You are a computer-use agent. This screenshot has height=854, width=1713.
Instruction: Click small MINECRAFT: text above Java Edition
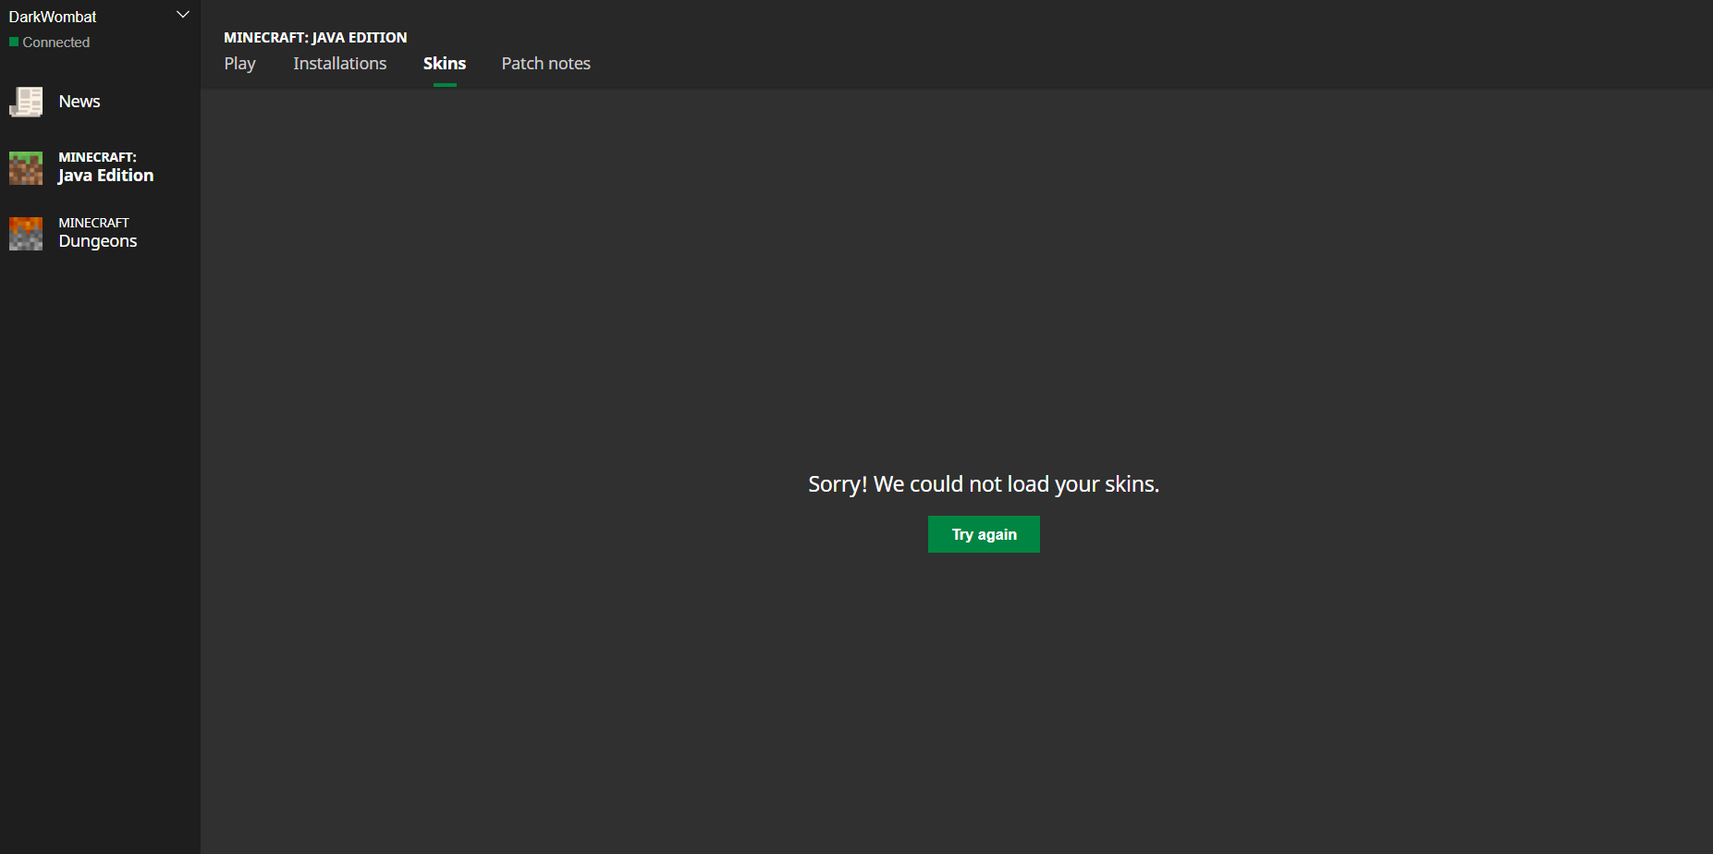click(x=97, y=157)
